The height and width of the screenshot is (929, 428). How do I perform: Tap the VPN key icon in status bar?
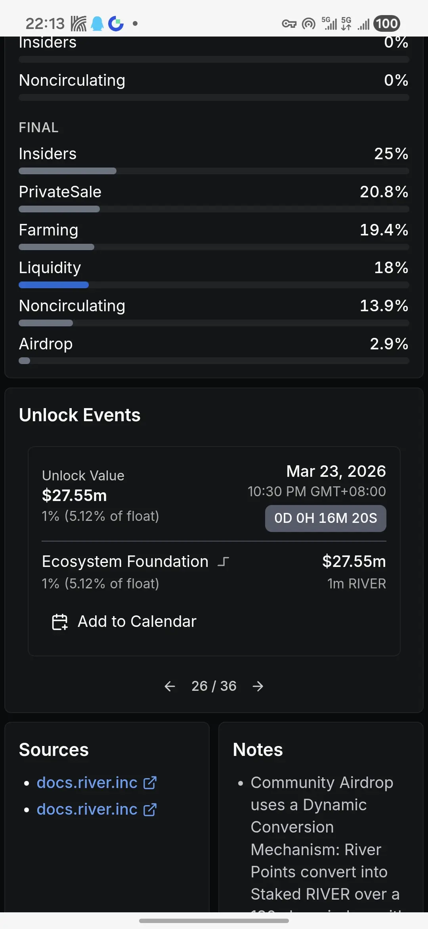coord(289,24)
